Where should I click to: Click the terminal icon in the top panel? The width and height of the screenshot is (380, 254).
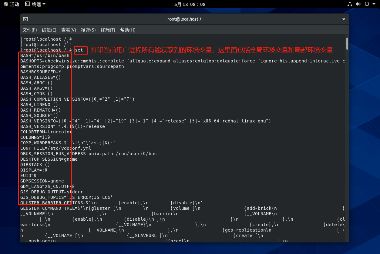pos(27,4)
